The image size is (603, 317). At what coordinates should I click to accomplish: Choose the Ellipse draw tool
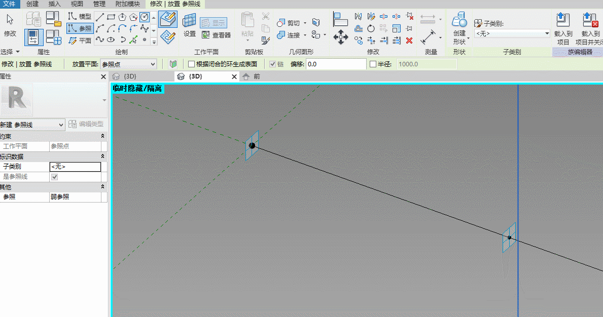pos(111,39)
